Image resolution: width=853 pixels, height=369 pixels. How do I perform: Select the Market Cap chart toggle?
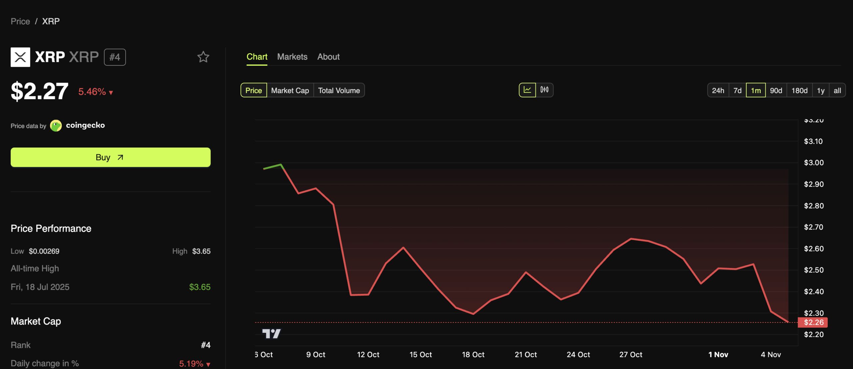[290, 90]
